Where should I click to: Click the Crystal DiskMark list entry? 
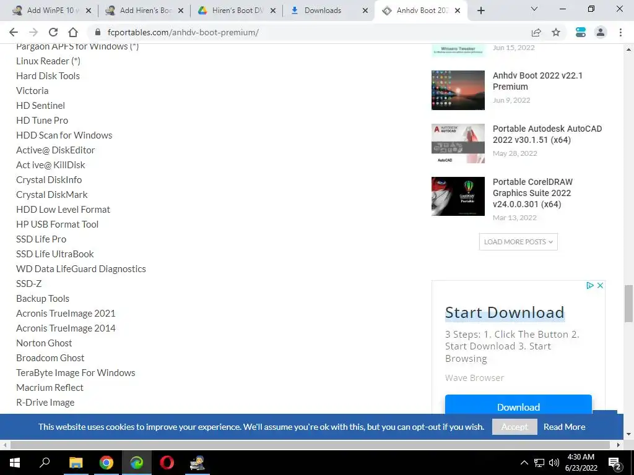coord(52,195)
